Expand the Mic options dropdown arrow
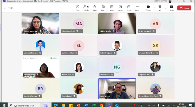Image resolution: width=195 pixels, height=107 pixels. pyautogui.click(x=165, y=8)
